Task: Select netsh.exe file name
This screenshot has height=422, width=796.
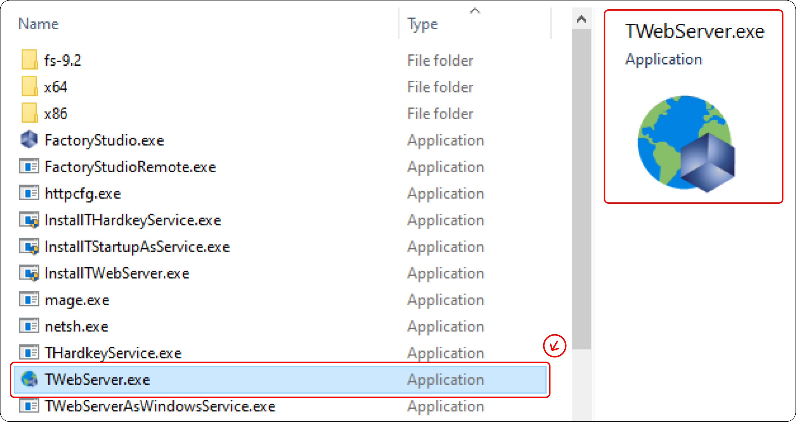Action: tap(76, 327)
